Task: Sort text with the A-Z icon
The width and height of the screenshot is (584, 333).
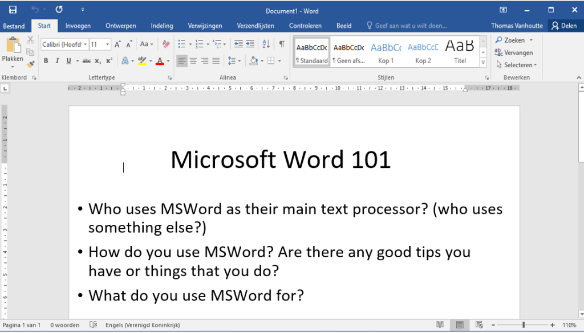Action: click(x=266, y=44)
